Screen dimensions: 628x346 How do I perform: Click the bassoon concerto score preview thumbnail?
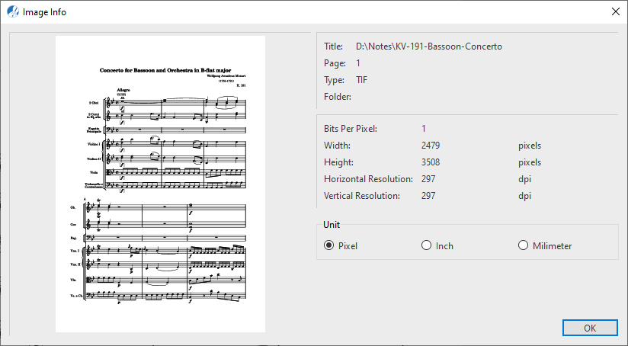coord(160,184)
